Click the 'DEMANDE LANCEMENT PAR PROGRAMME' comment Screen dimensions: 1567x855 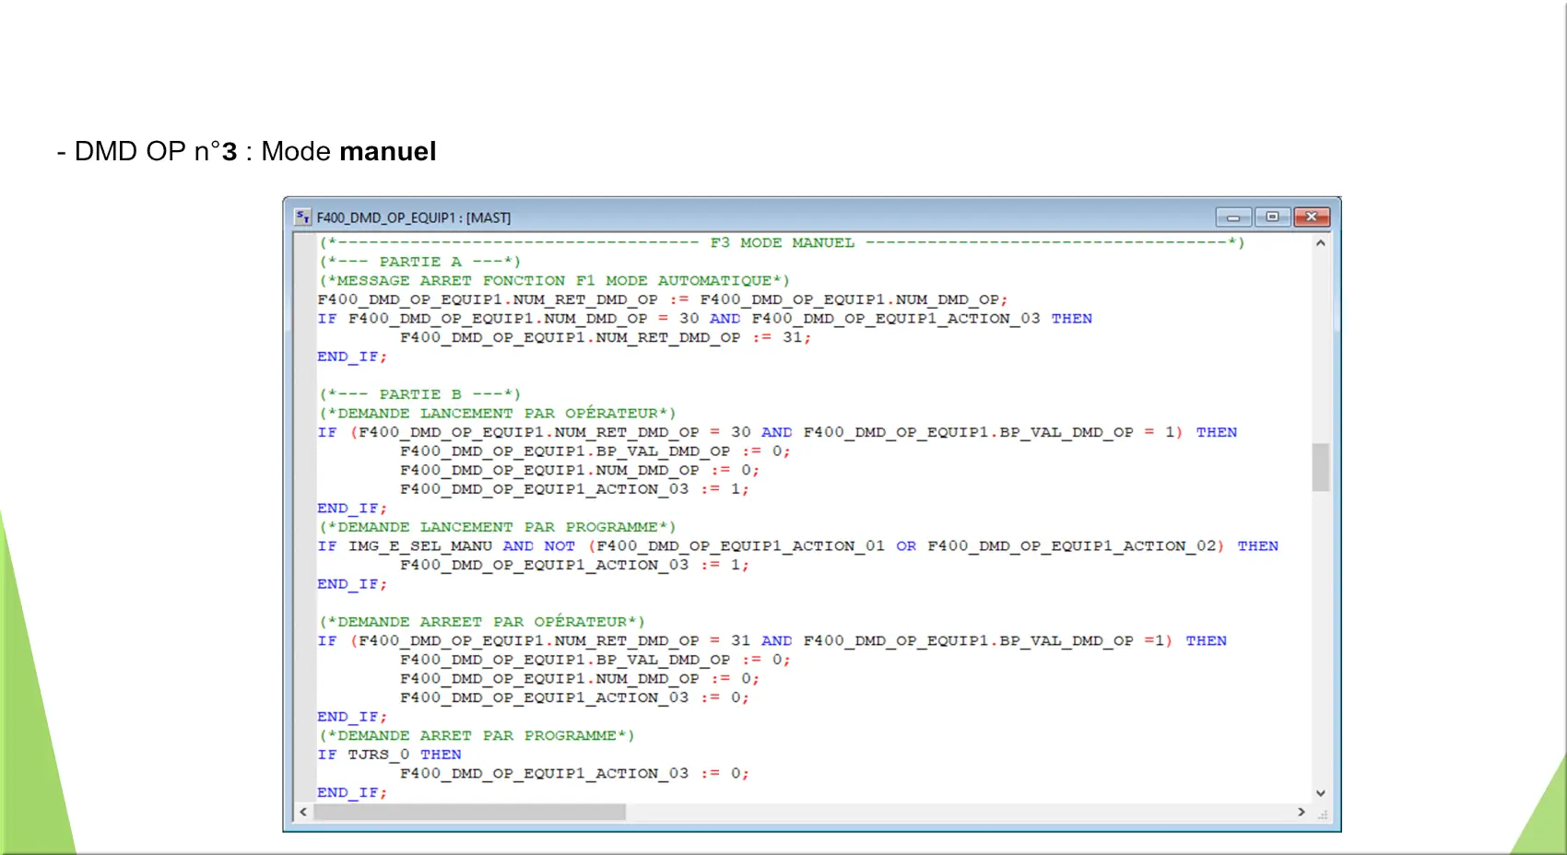498,527
